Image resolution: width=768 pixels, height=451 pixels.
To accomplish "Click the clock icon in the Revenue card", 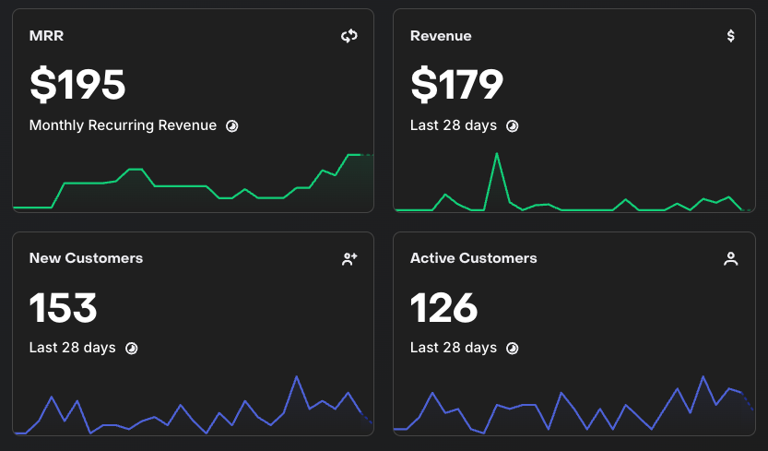I will (513, 126).
